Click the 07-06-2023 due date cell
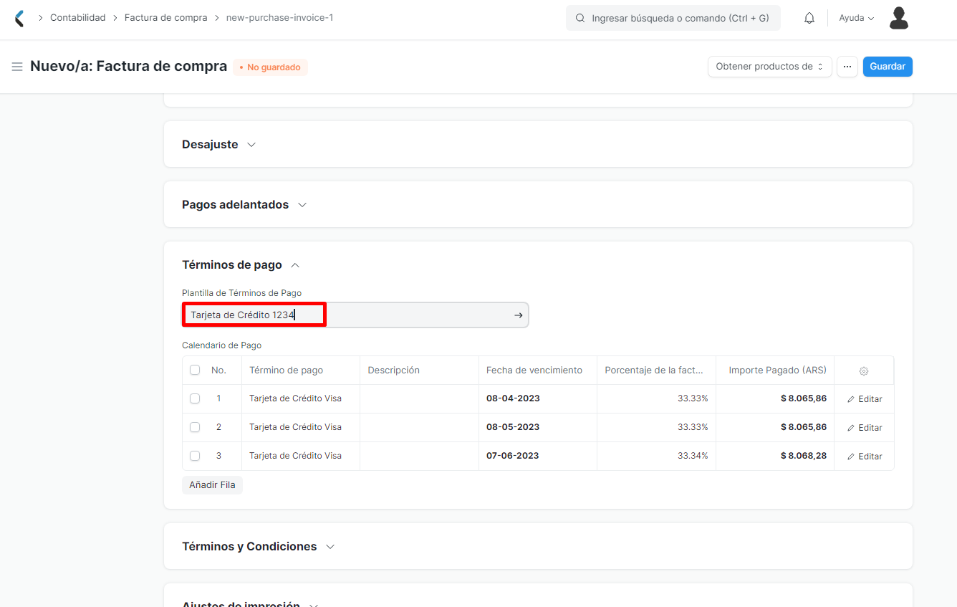957x607 pixels. click(x=538, y=456)
